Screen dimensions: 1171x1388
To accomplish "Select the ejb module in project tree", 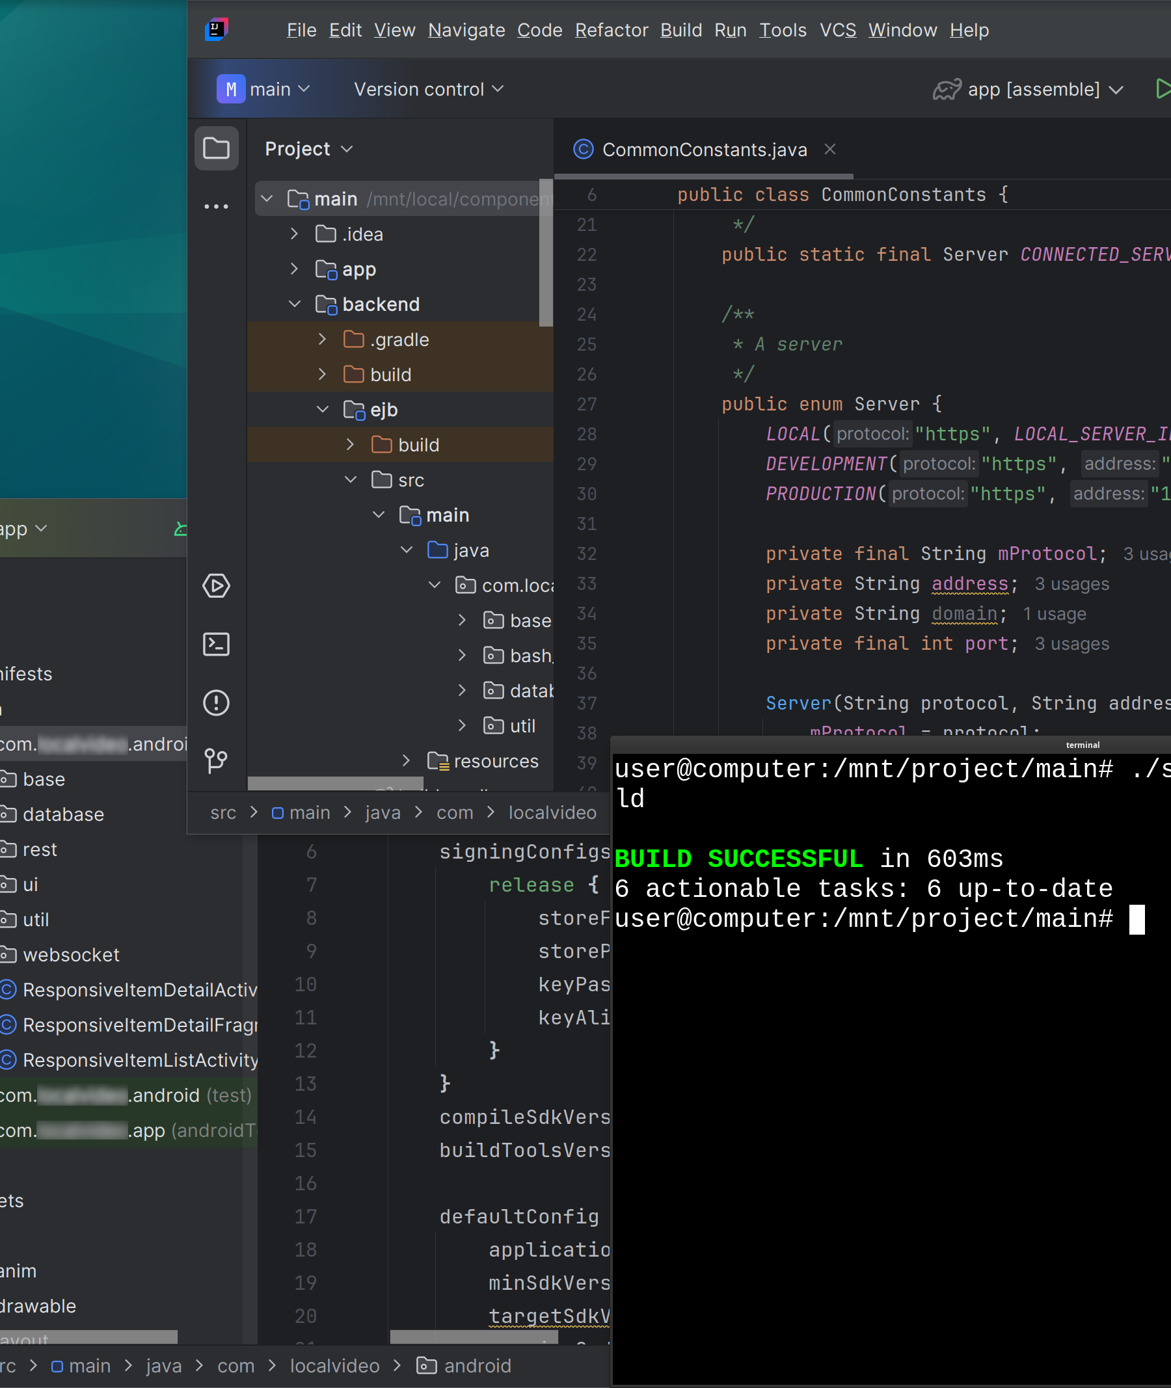I will coord(383,410).
